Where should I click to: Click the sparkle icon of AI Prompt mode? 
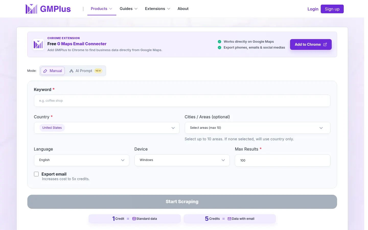click(x=72, y=71)
